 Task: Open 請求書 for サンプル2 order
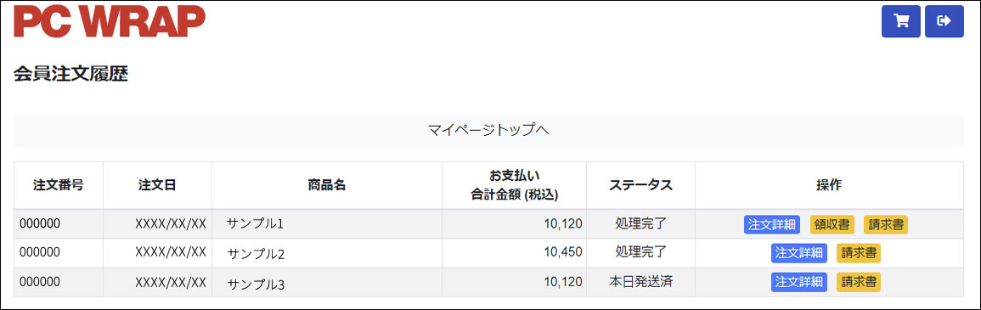[x=859, y=253]
